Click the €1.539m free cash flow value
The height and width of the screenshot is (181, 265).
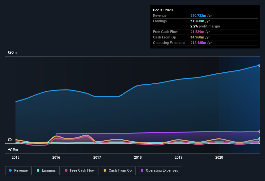point(197,32)
